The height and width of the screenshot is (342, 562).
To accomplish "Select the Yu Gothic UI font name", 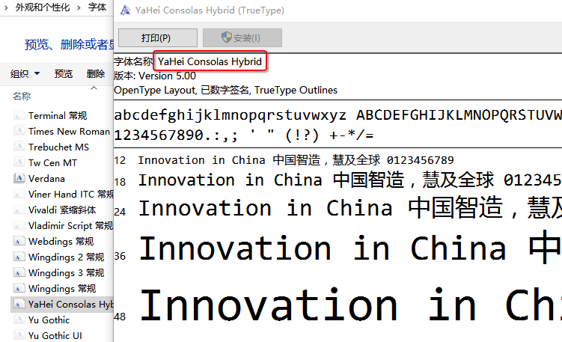I will tap(55, 335).
